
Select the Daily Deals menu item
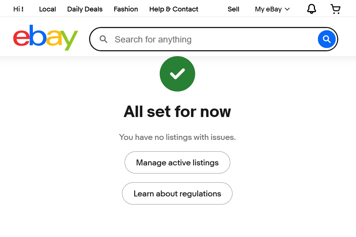coord(84,9)
